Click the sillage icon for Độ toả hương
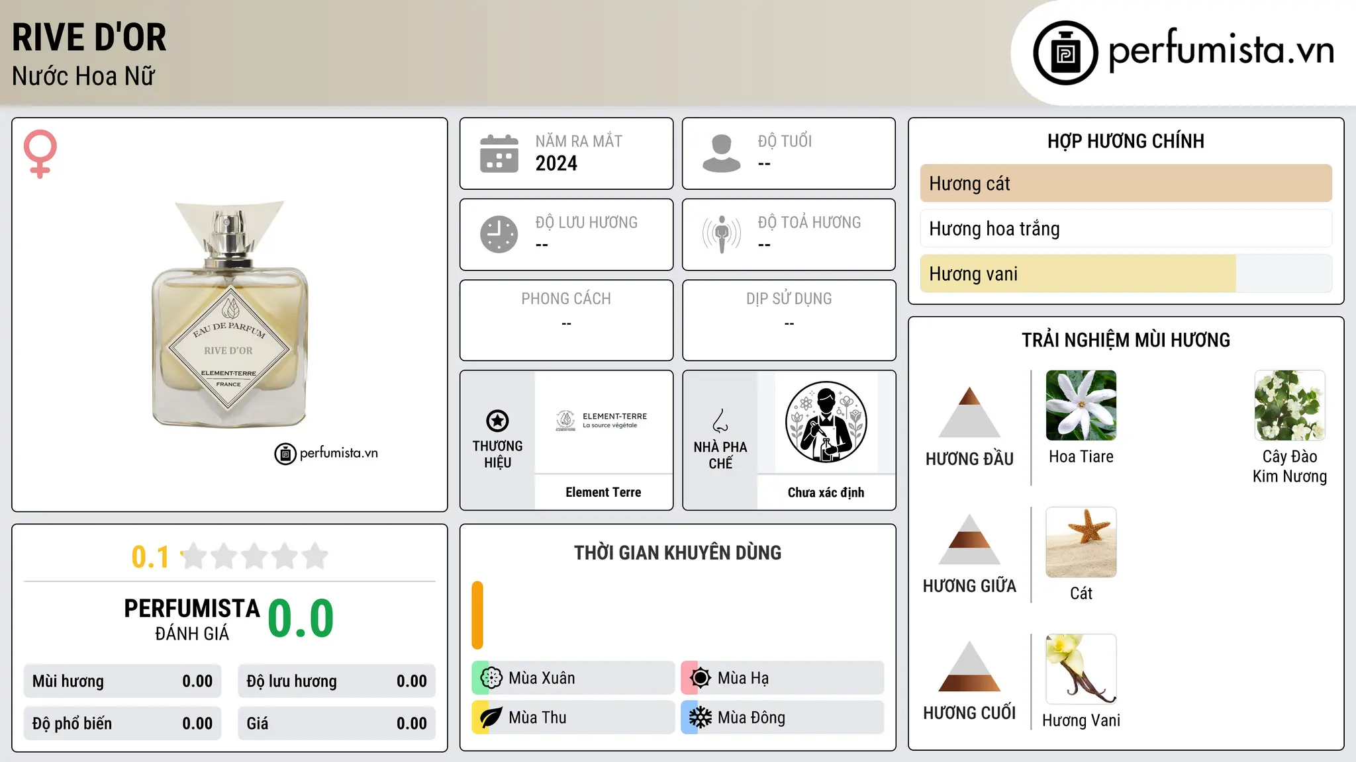 pos(721,234)
